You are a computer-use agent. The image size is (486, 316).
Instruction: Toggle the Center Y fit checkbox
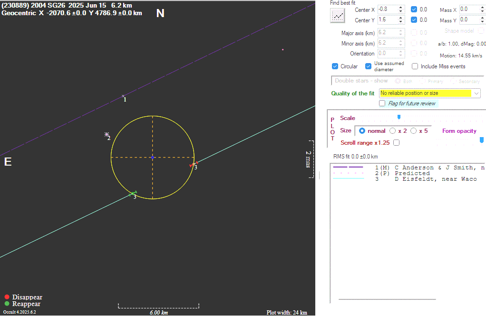click(414, 20)
